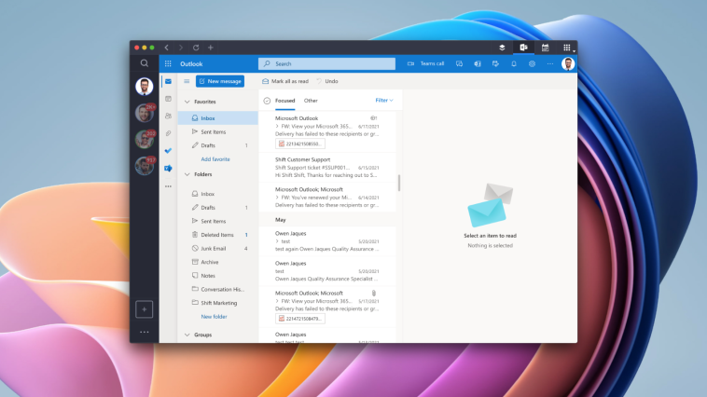Open the calendar app icon in titlebar
The height and width of the screenshot is (397, 707).
click(545, 48)
